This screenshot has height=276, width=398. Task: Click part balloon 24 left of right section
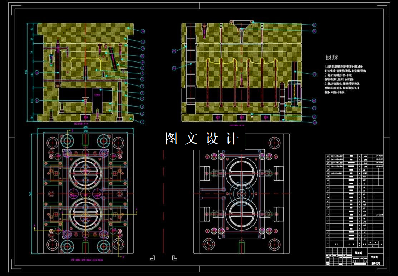(x=174, y=68)
